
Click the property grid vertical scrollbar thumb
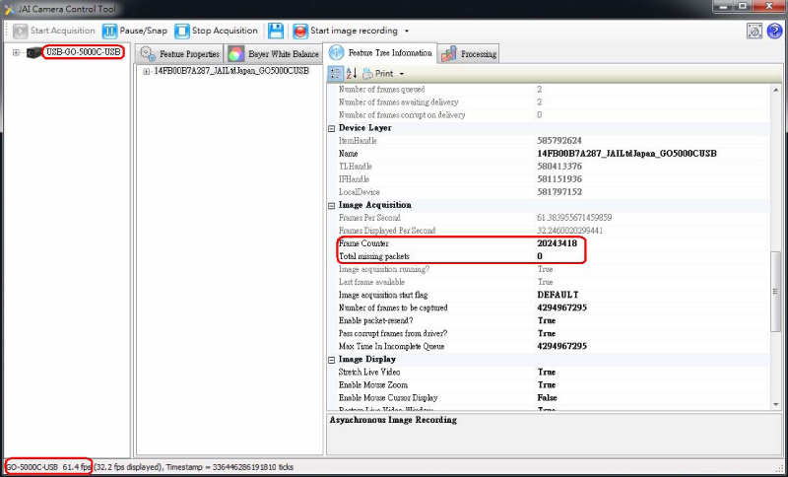click(x=775, y=292)
